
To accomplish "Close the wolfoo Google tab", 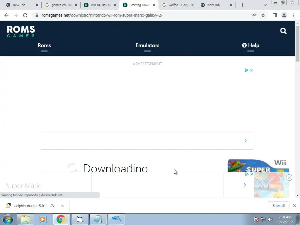I will [192, 5].
